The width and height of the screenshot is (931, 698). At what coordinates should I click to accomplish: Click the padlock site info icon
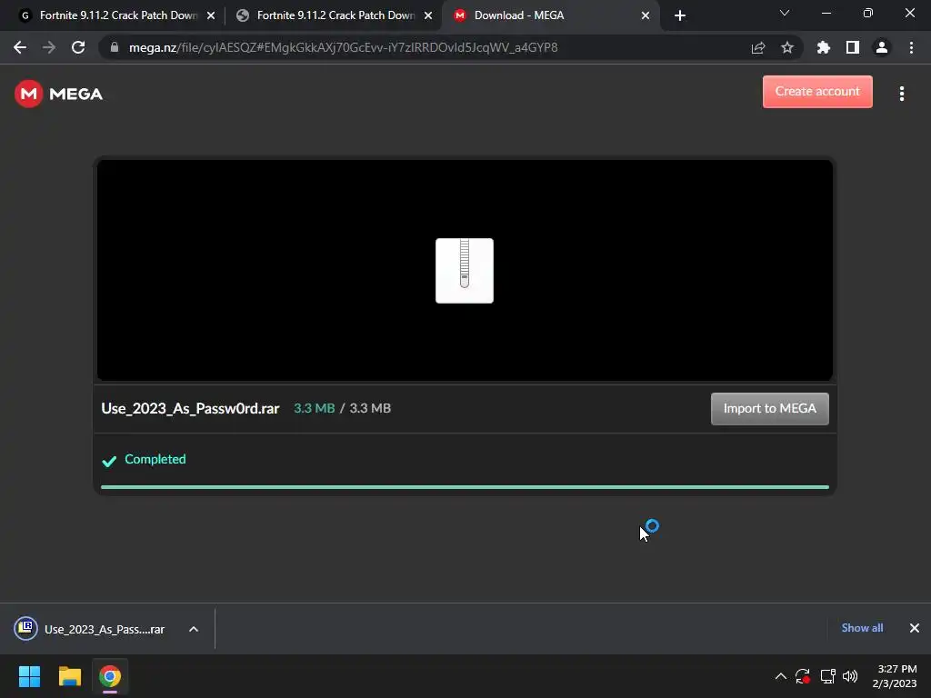pos(115,47)
